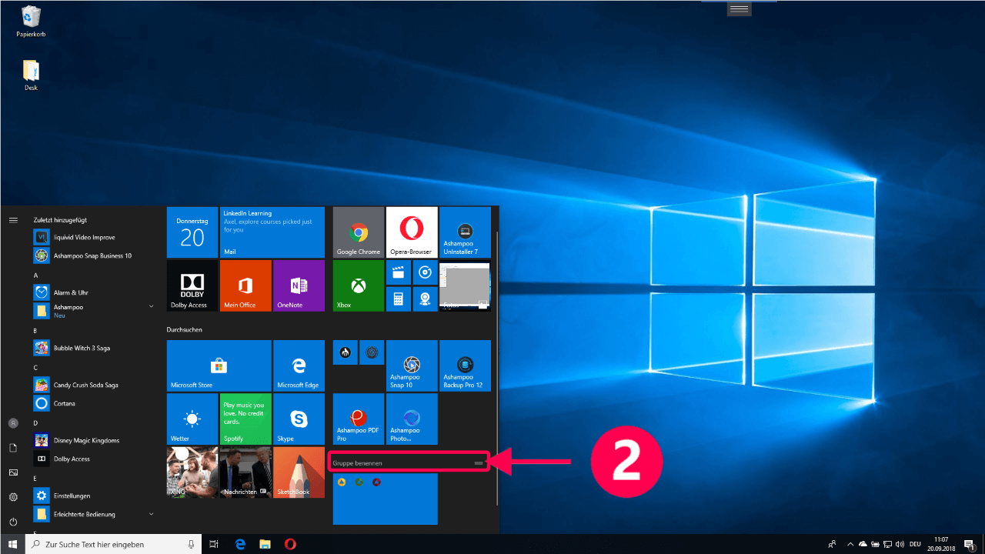
Task: Open the Calculator small tile
Action: tap(399, 299)
